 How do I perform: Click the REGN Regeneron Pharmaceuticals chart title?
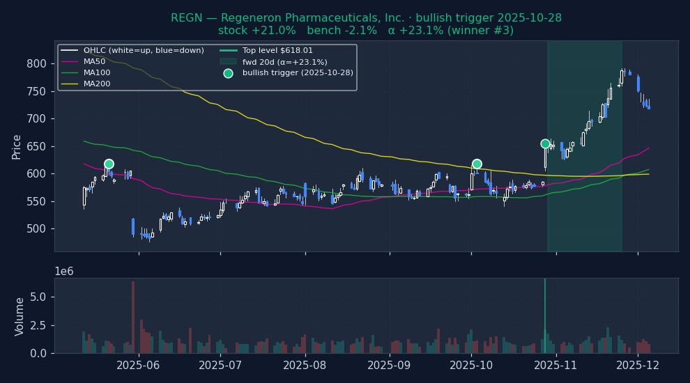(x=366, y=18)
